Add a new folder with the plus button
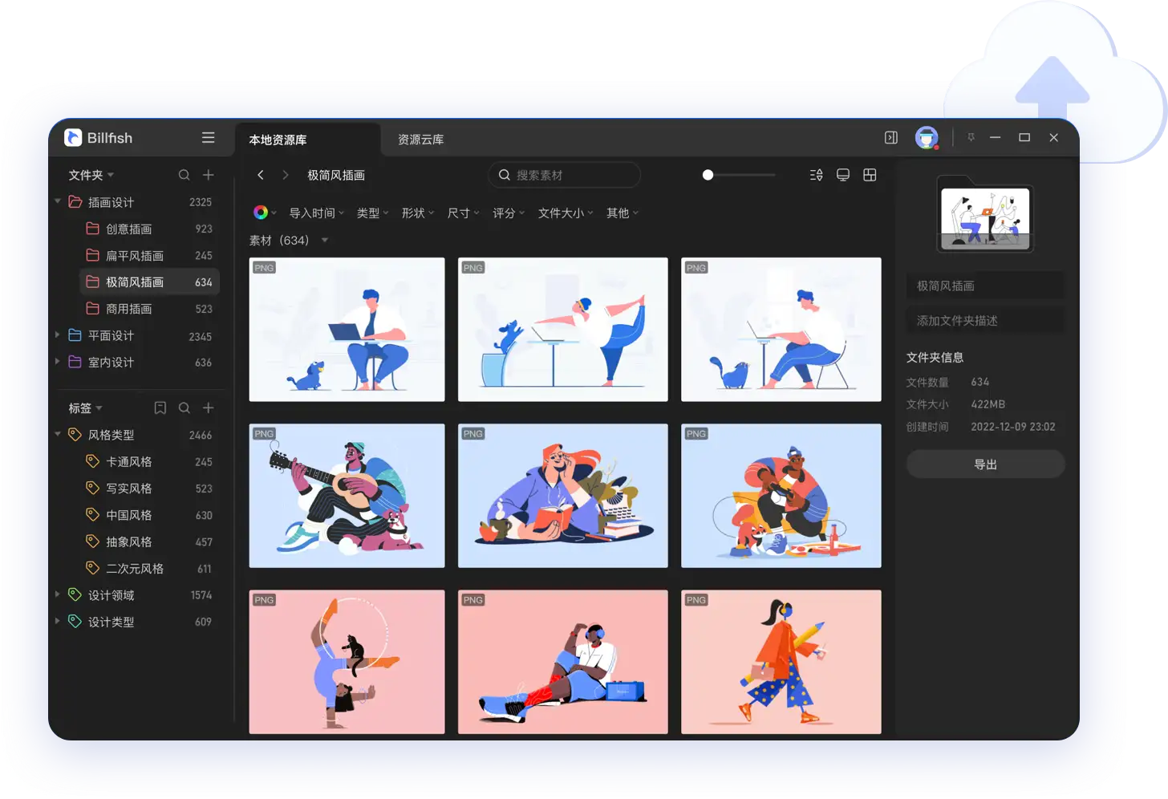The height and width of the screenshot is (799, 1168). pyautogui.click(x=208, y=174)
